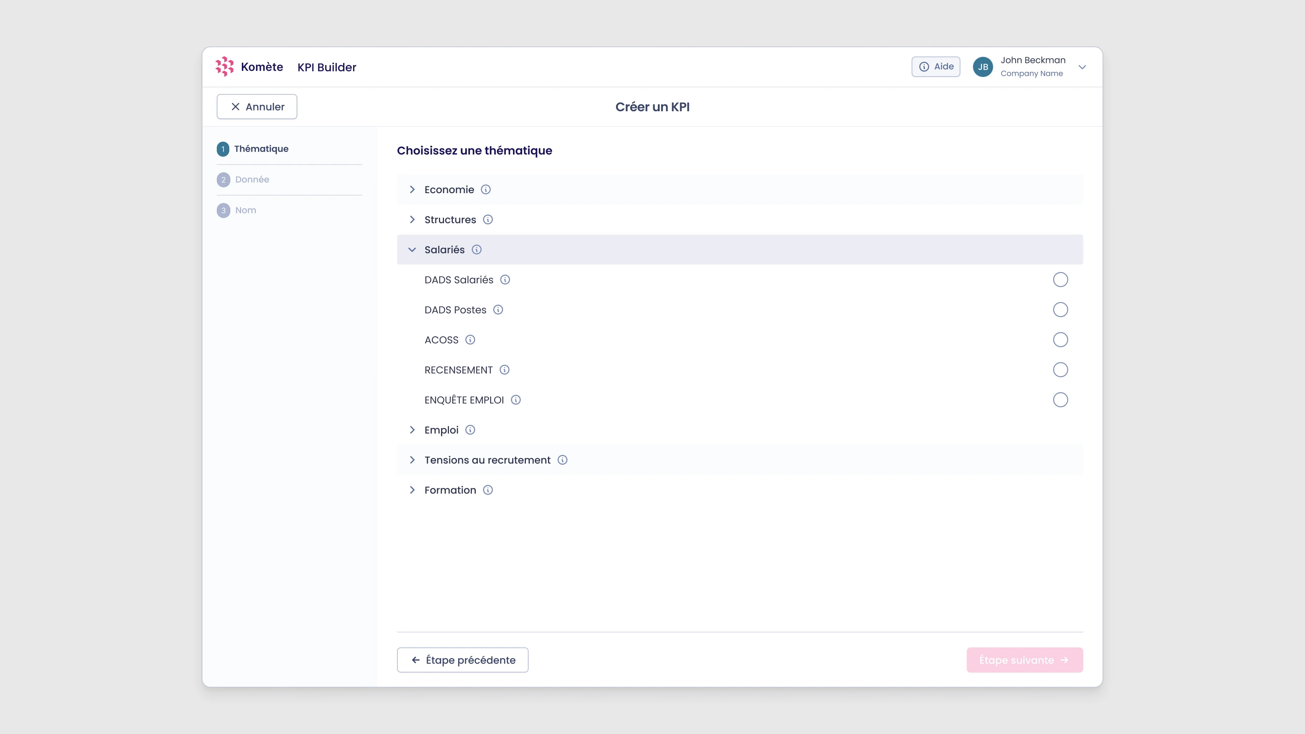Go to the Nom step

245,210
